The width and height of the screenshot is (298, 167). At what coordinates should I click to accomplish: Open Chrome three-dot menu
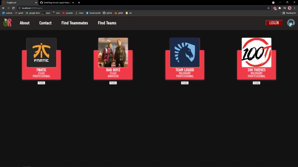[x=295, y=8]
